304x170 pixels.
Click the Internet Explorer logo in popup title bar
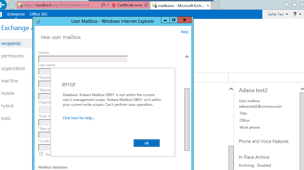click(38, 21)
